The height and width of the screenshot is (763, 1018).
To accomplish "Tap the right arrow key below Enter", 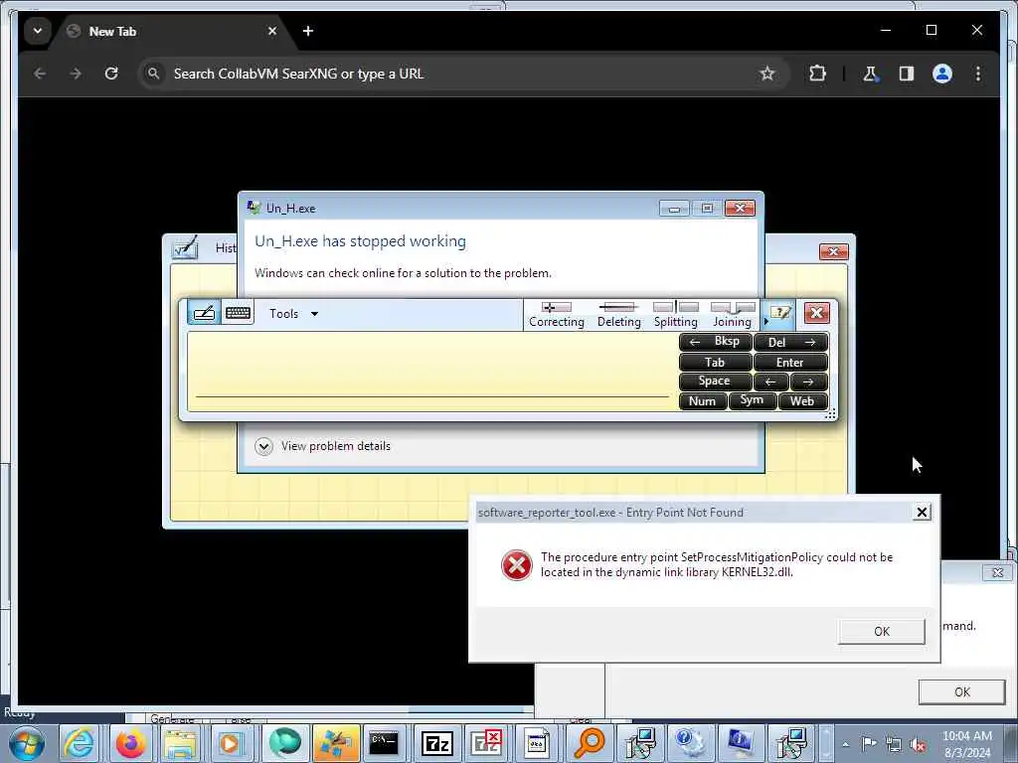I will (809, 381).
